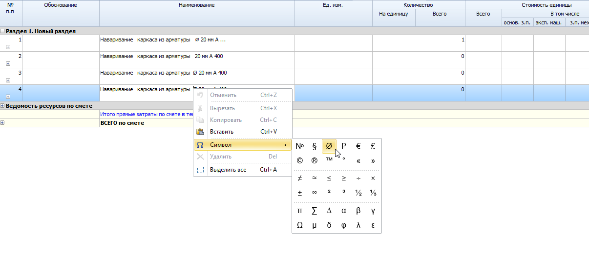Viewport: 589px width, 276px height.
Task: Expand row 3 plus button
Action: pyautogui.click(x=8, y=80)
